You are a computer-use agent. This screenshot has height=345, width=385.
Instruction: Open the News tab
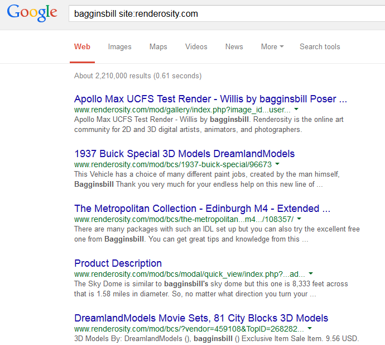tap(234, 47)
